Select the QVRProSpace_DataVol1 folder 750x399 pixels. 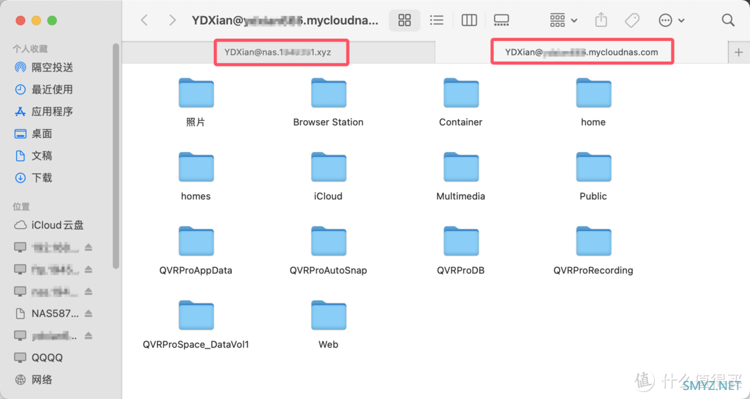tap(196, 323)
